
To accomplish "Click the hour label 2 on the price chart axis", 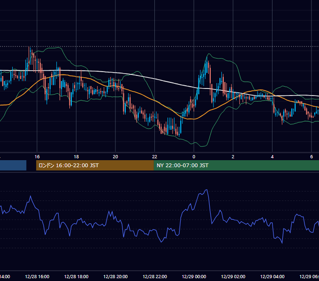I will [x=233, y=157].
